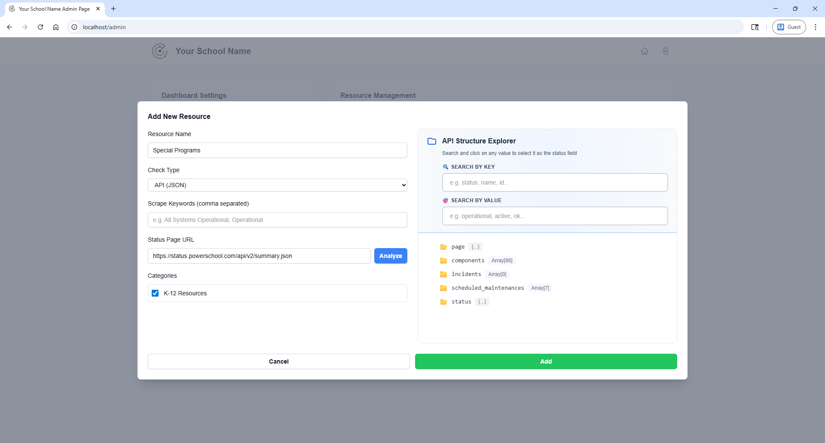Click the logout icon in site header
Viewport: 825px width, 443px height.
[665, 51]
